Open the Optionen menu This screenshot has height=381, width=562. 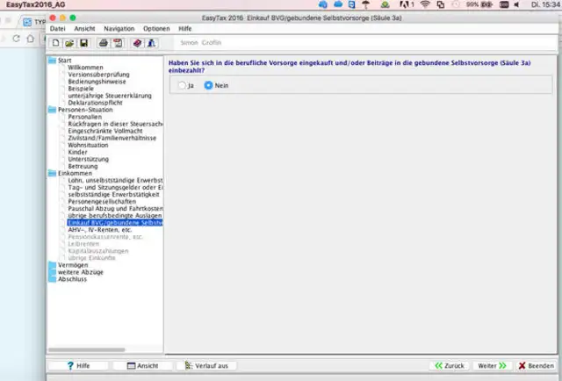[x=156, y=29]
